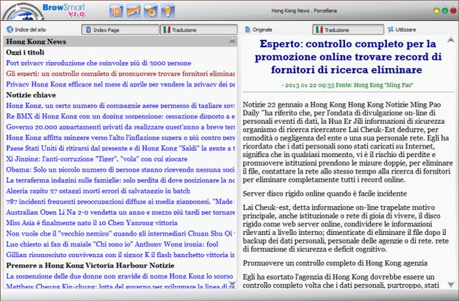Image resolution: width=459 pixels, height=301 pixels.
Task: Click subheading Server disco rigido online
Action: point(325,193)
